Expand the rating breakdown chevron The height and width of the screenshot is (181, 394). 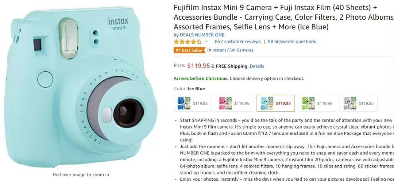coord(206,42)
